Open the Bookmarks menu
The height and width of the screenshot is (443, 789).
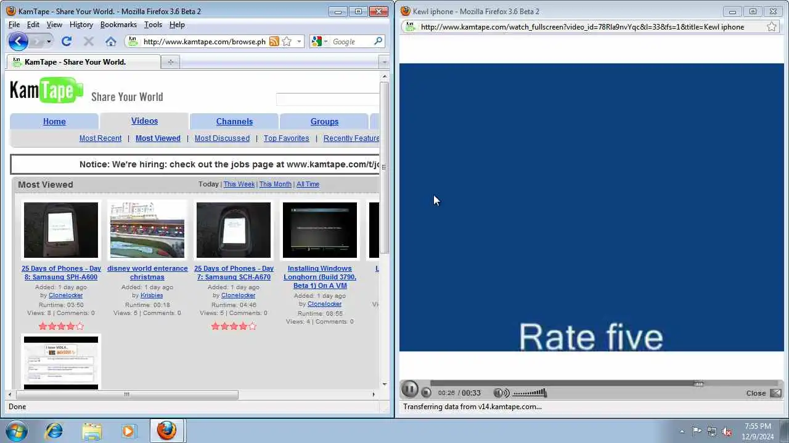point(118,25)
